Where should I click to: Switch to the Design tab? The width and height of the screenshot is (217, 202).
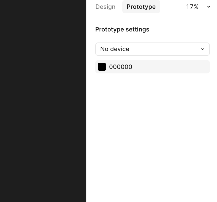click(x=105, y=7)
